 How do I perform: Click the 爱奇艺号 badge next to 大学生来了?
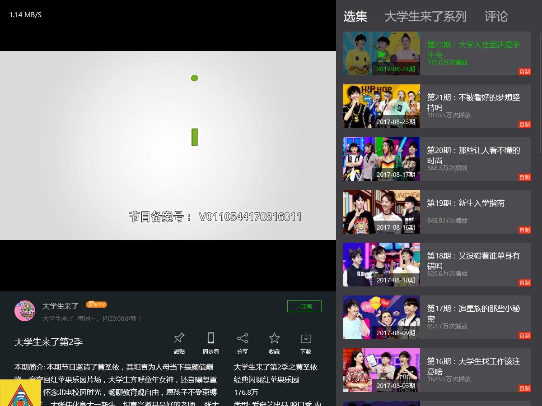click(x=96, y=304)
